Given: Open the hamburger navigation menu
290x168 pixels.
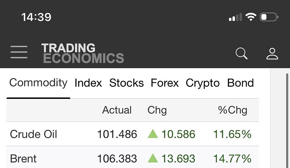Looking at the screenshot, I should [x=19, y=52].
